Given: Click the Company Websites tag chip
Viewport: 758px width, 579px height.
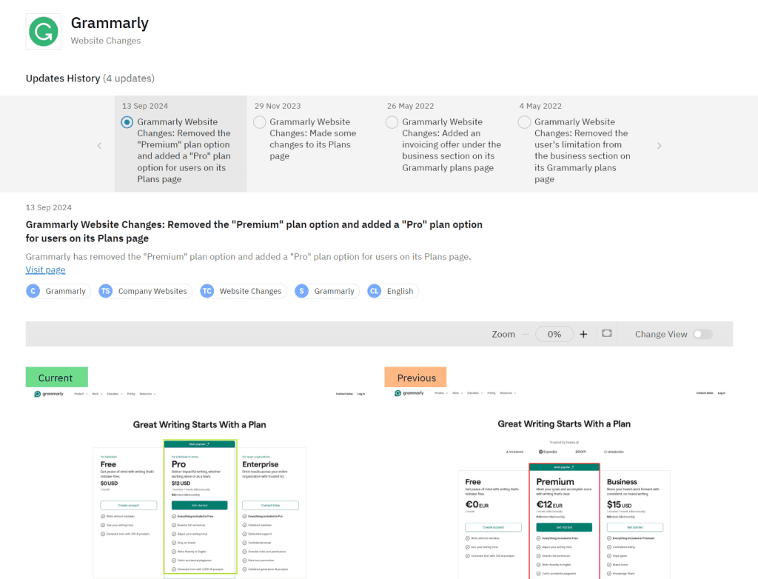Looking at the screenshot, I should (146, 291).
